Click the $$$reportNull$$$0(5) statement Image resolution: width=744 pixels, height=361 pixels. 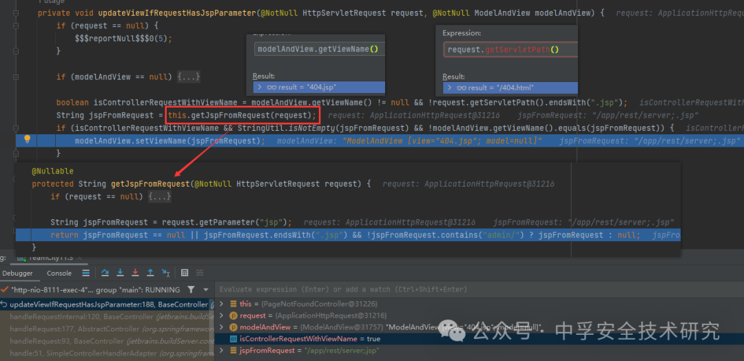pyautogui.click(x=123, y=39)
